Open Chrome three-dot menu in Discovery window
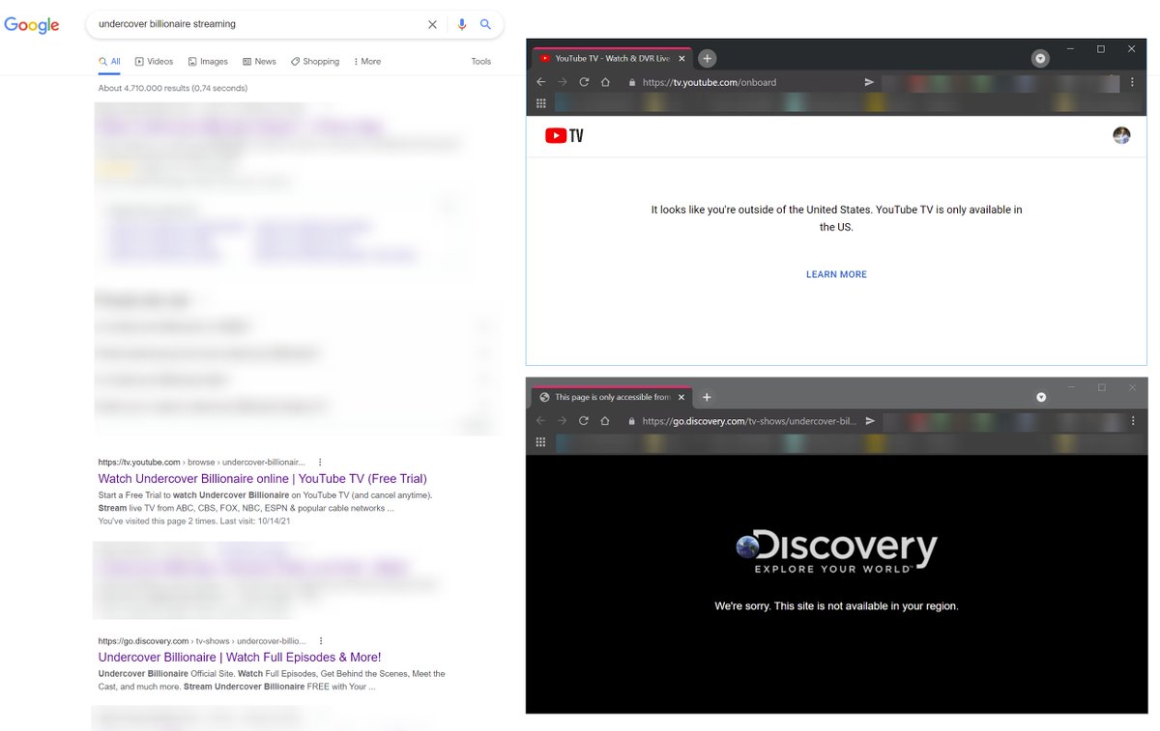This screenshot has height=731, width=1160. (x=1134, y=421)
